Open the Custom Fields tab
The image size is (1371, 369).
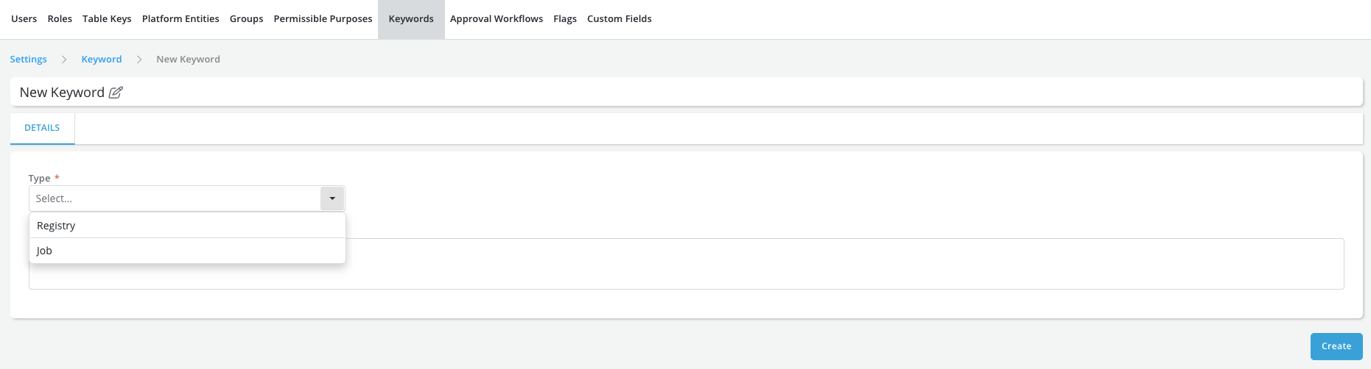(619, 19)
